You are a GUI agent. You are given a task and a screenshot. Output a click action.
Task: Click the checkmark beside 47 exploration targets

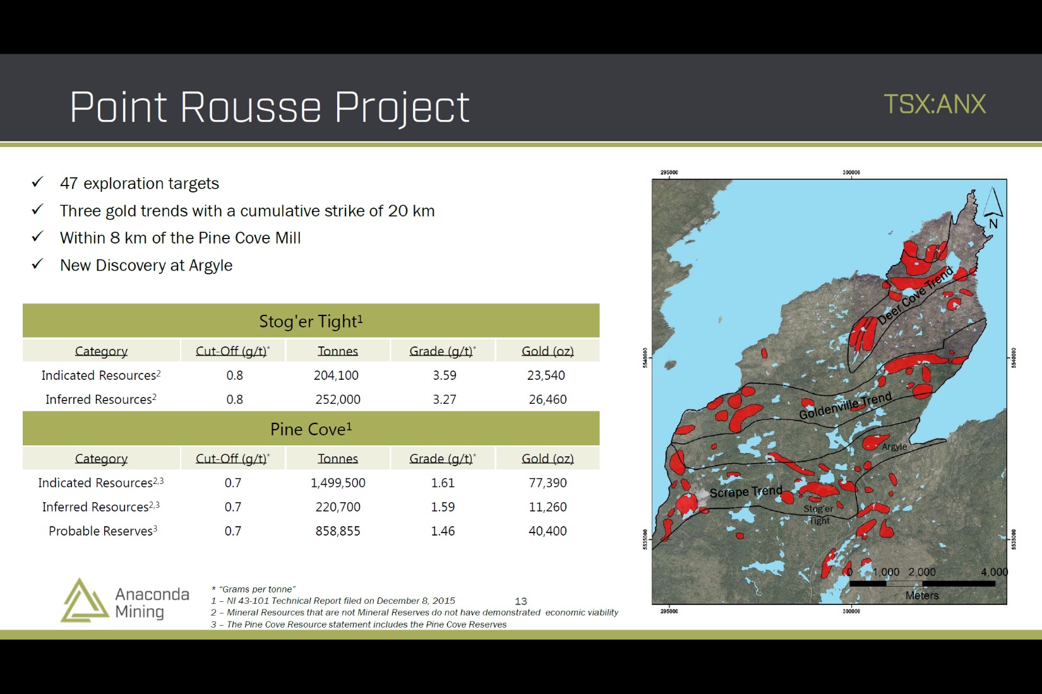click(x=37, y=182)
